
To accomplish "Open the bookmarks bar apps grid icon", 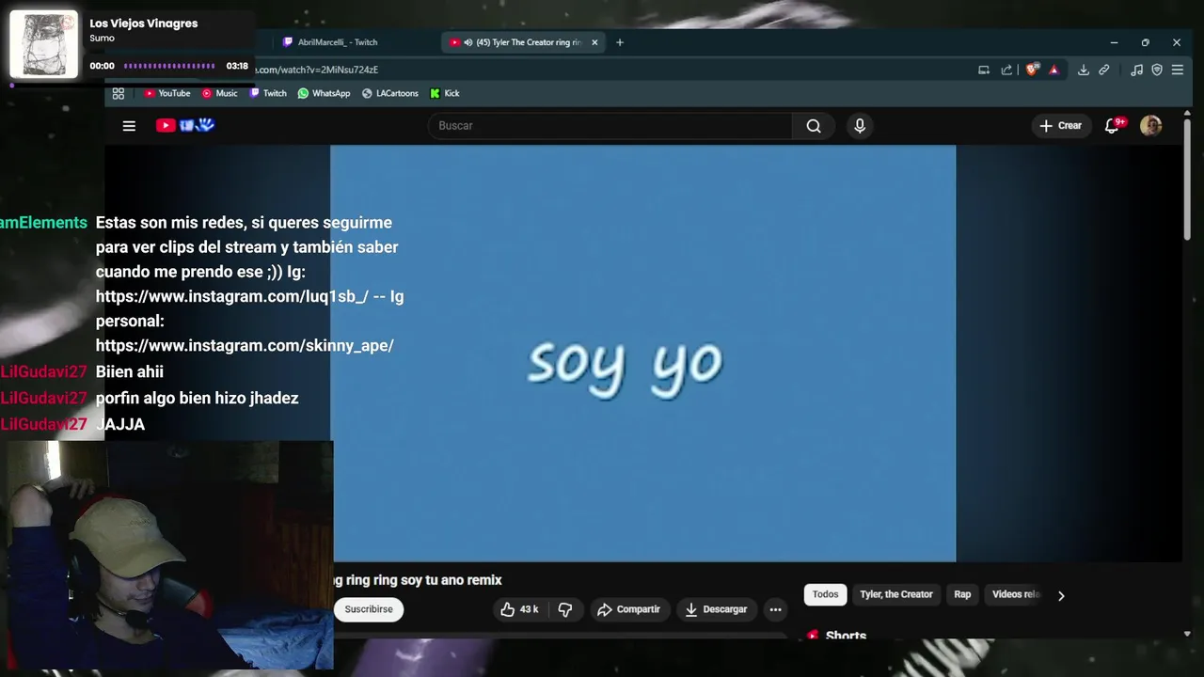I will [x=119, y=93].
